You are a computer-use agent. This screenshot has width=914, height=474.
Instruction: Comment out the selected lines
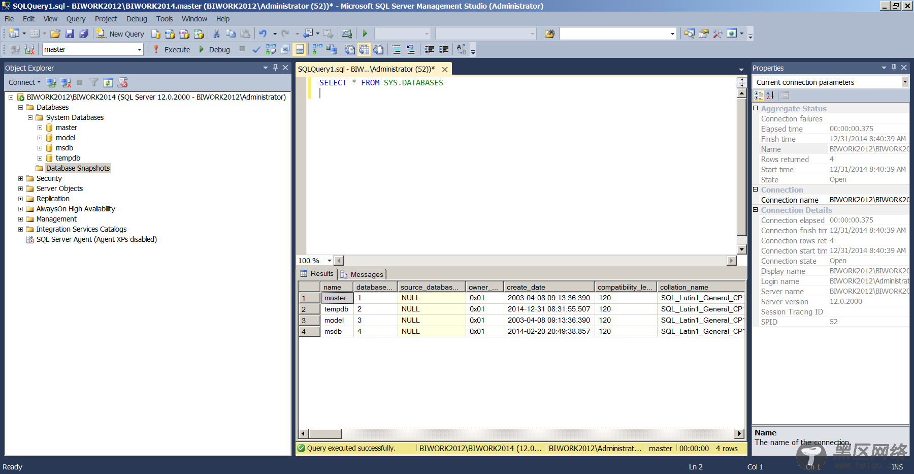click(397, 50)
